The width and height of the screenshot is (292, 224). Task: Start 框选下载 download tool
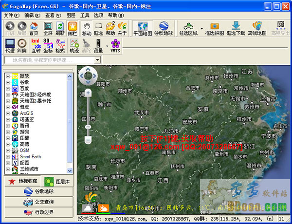[236, 28]
